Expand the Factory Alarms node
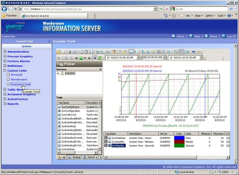 (x=5, y=61)
